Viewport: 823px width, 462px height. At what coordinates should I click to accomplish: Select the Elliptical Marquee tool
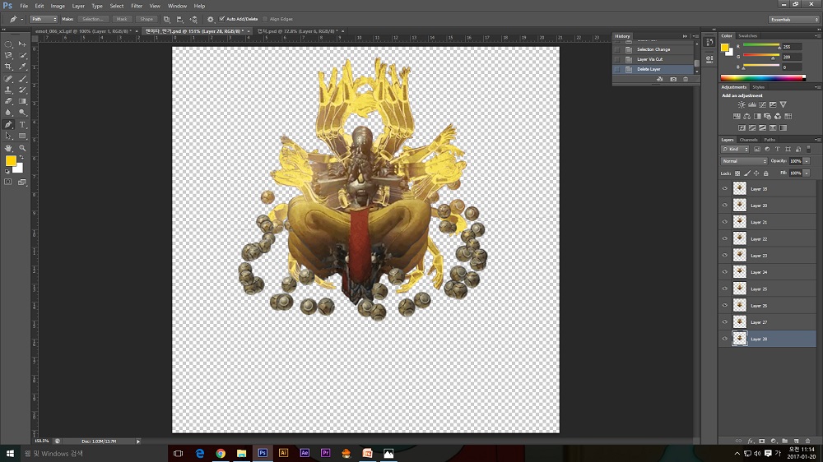coord(8,44)
